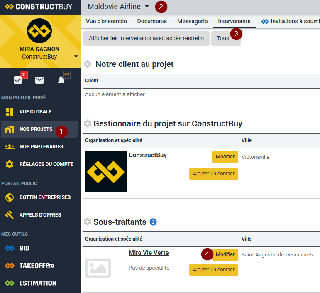The height and width of the screenshot is (293, 320).
Task: Open the Takeoff Pro tool
Action: coord(37,266)
